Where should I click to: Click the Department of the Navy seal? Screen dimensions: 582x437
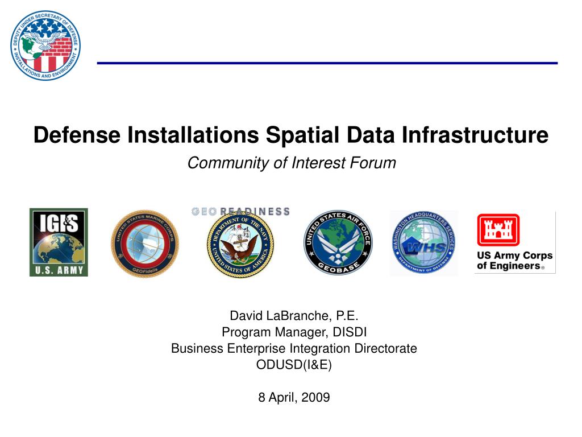tap(240, 245)
